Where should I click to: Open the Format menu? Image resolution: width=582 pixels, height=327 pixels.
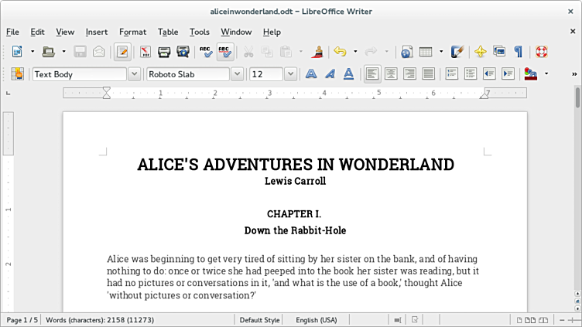[x=132, y=32]
